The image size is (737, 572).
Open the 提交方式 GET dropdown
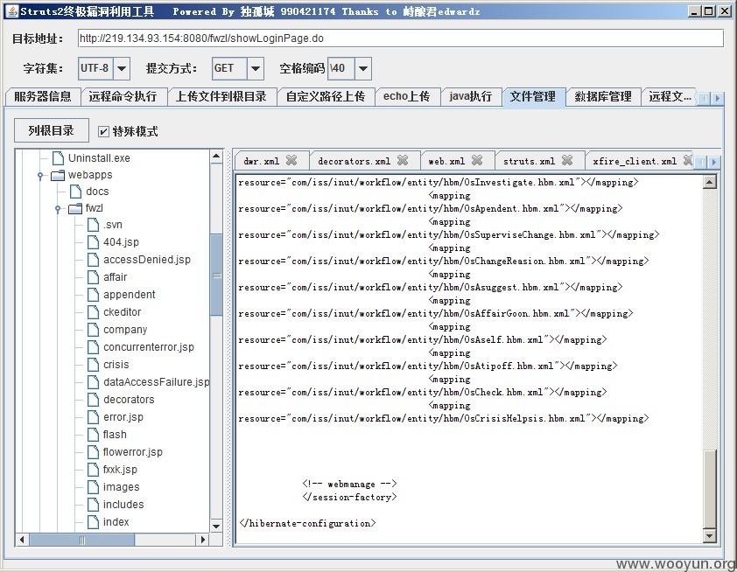(x=256, y=68)
